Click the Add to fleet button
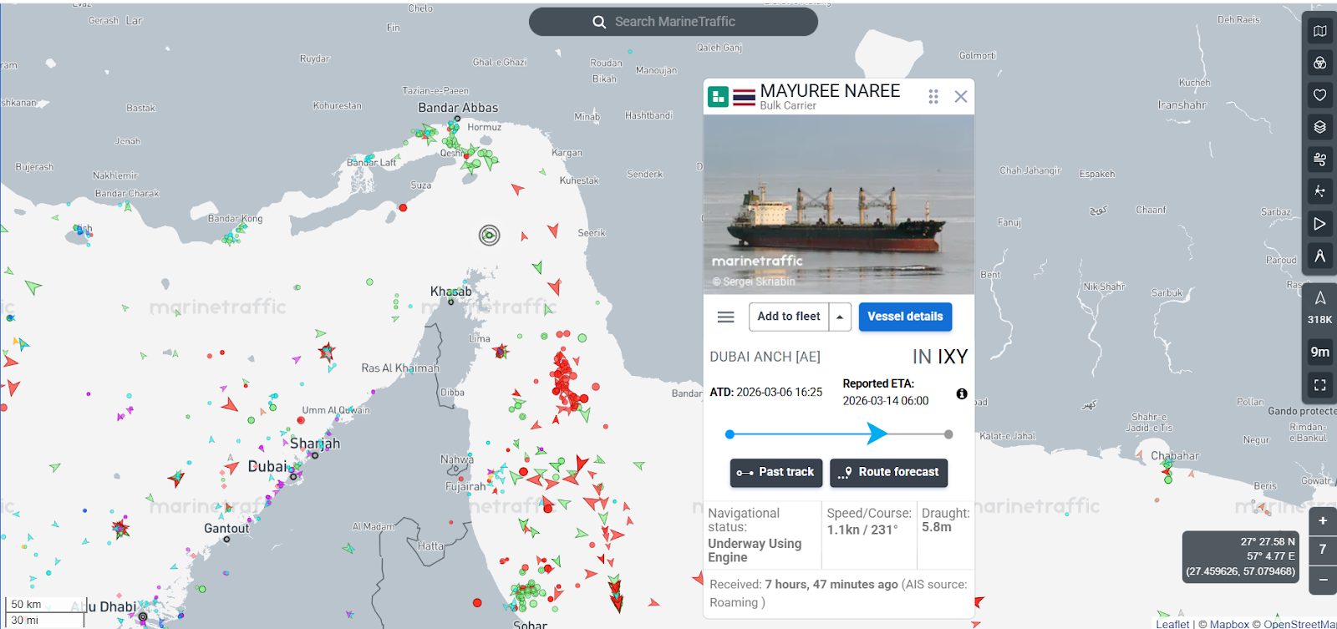Screen dimensions: 1337x629 point(788,317)
